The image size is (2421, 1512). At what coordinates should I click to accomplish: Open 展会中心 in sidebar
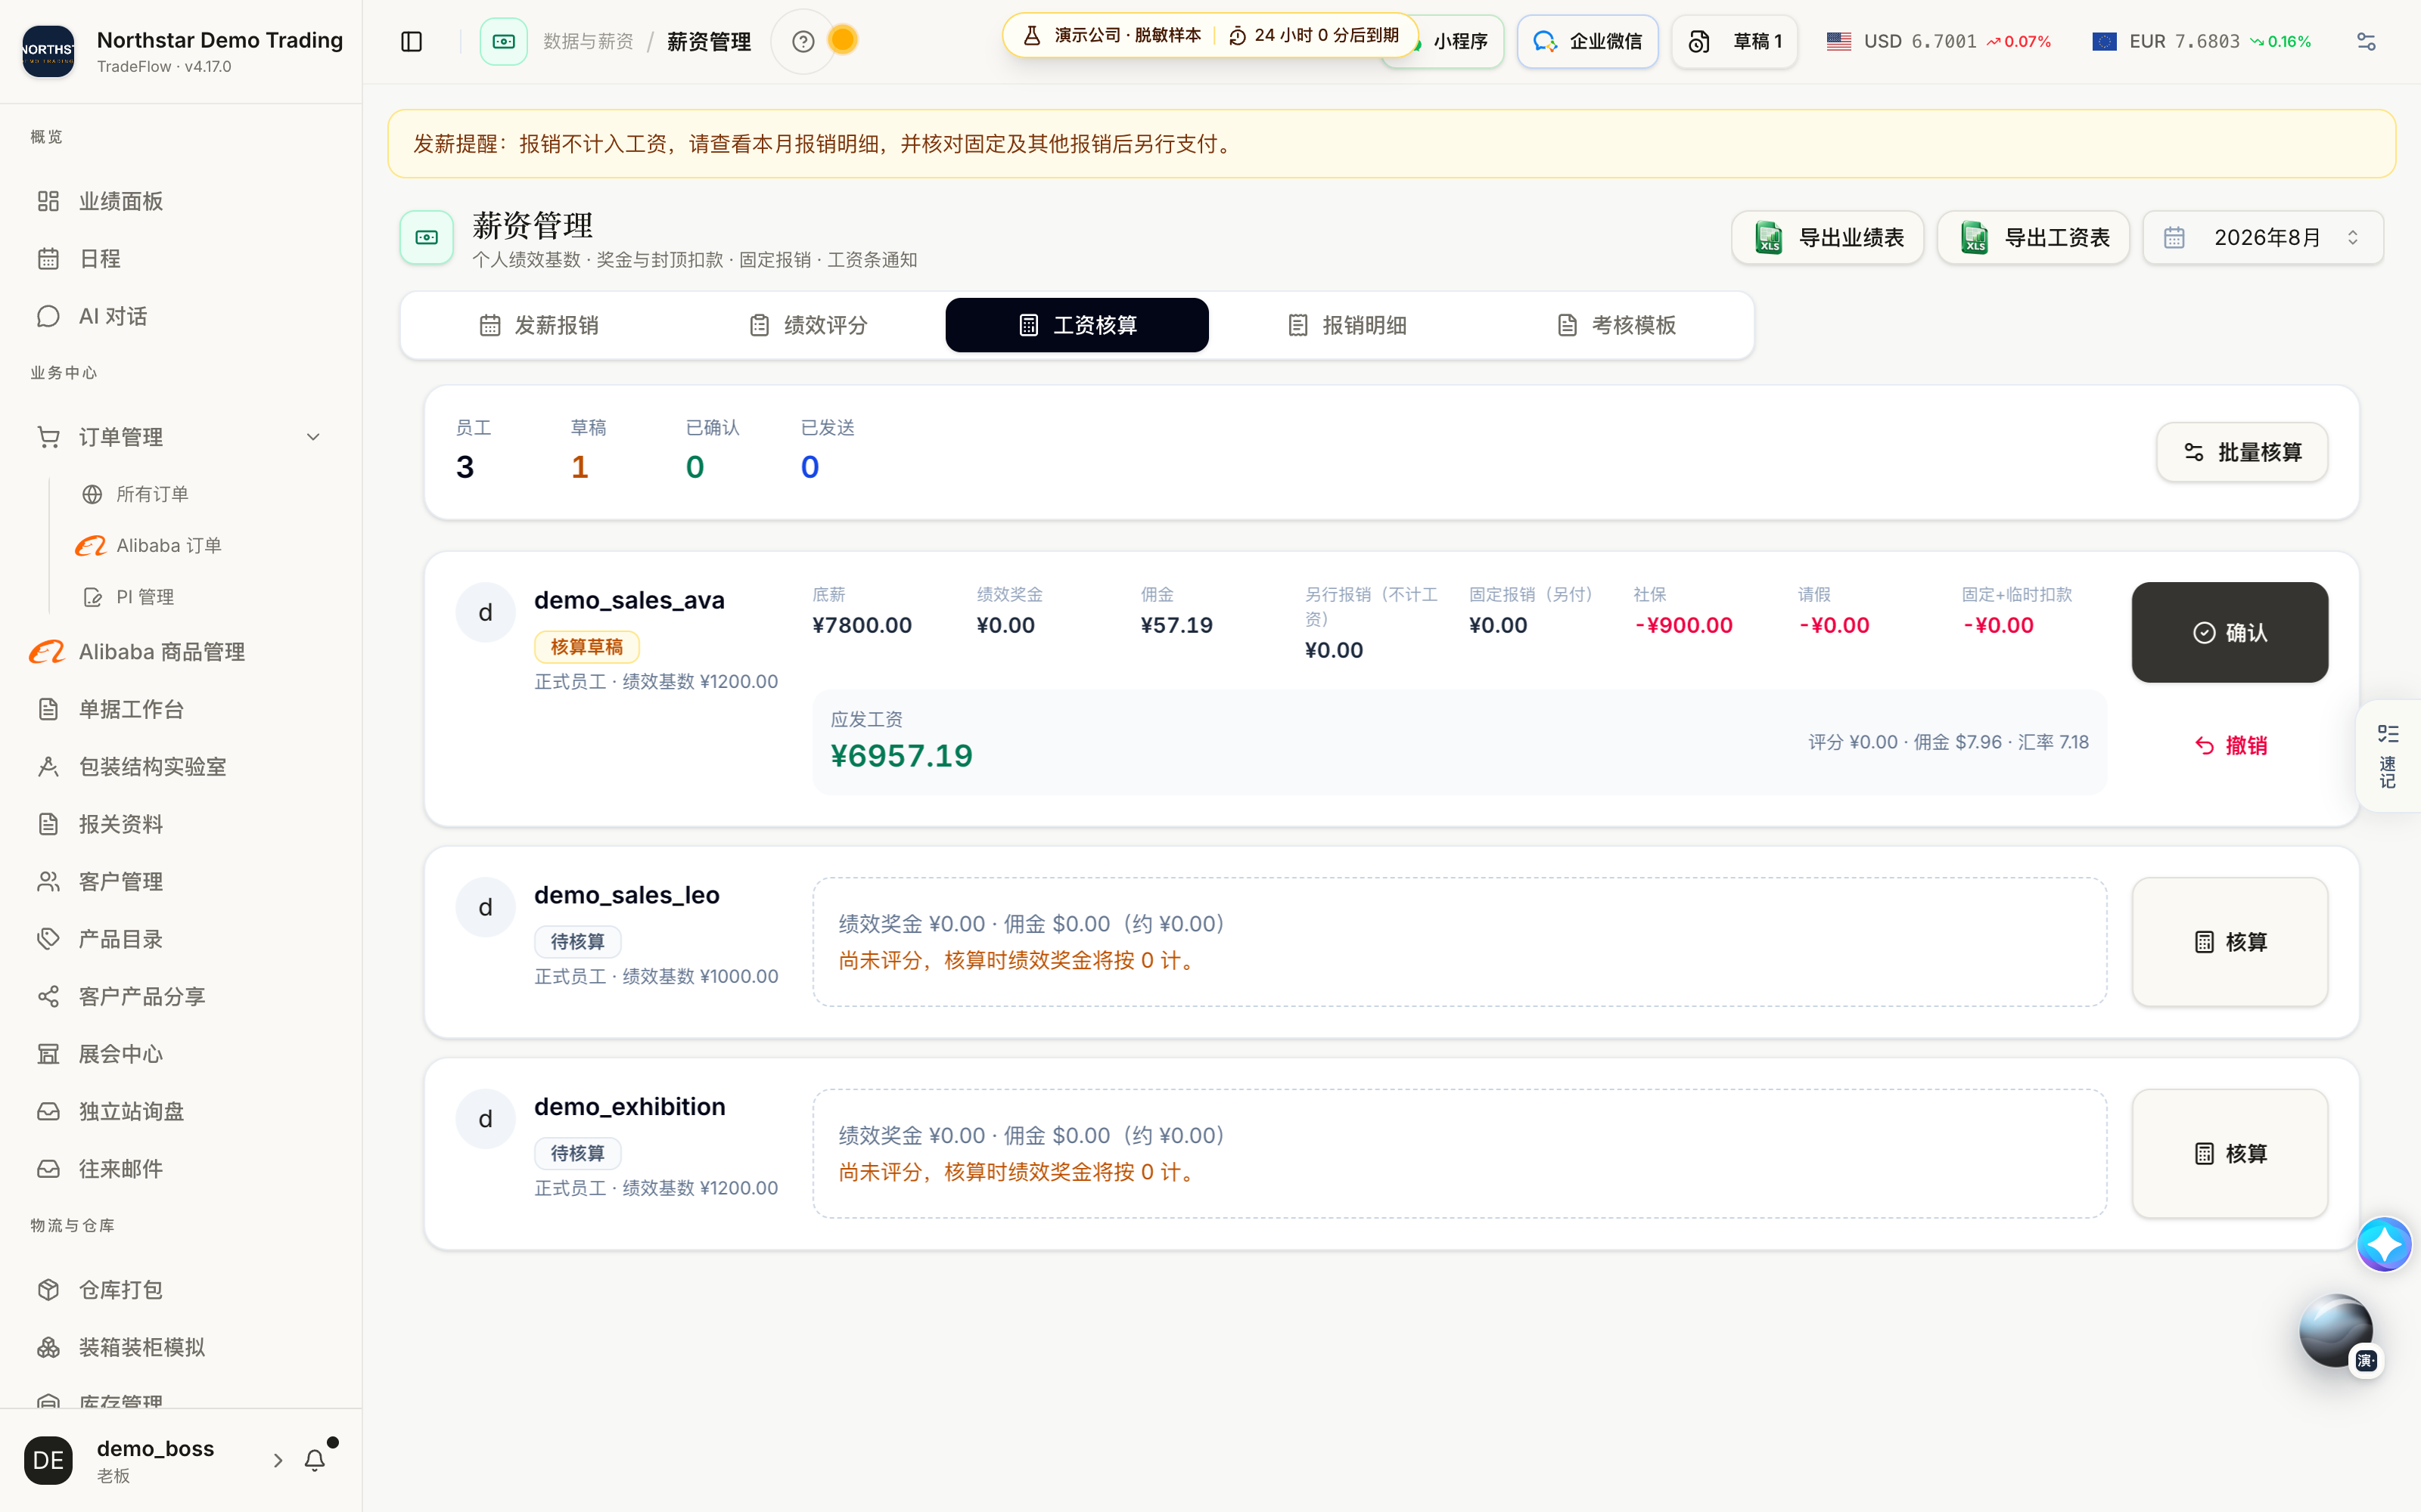pos(181,1054)
